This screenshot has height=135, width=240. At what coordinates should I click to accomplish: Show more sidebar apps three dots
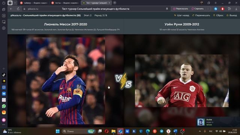4,125
